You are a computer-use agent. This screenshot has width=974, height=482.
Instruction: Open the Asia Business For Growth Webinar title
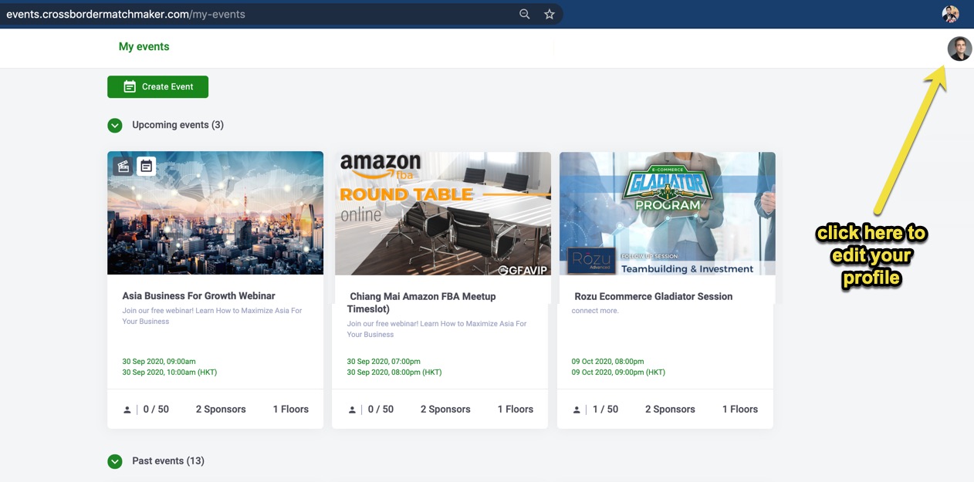click(x=198, y=296)
